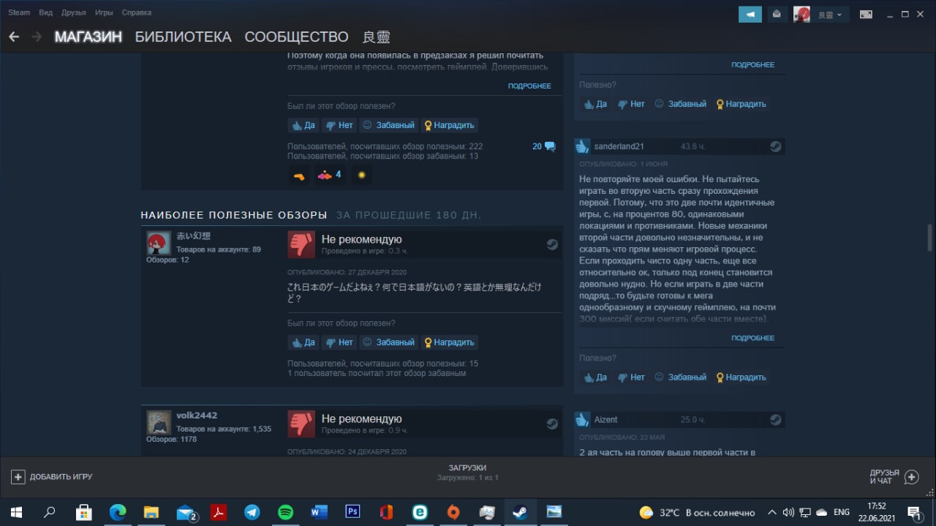The image size is (936, 526).
Task: Open the Друзья menu
Action: click(x=74, y=12)
